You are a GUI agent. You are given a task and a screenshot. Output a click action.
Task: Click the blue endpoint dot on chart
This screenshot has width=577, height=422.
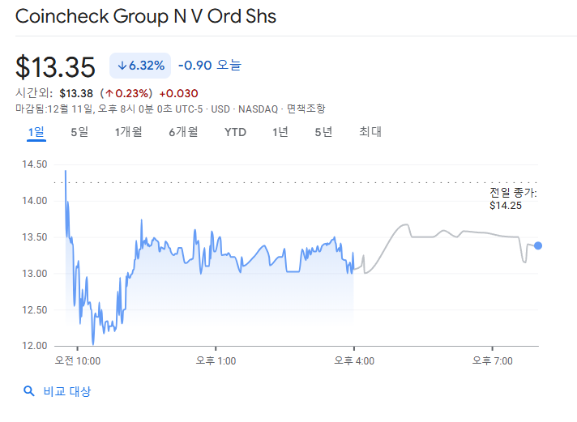coord(538,245)
